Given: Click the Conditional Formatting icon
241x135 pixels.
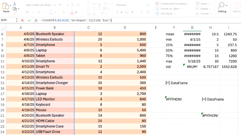Looking at the screenshot, I should click(157, 4).
